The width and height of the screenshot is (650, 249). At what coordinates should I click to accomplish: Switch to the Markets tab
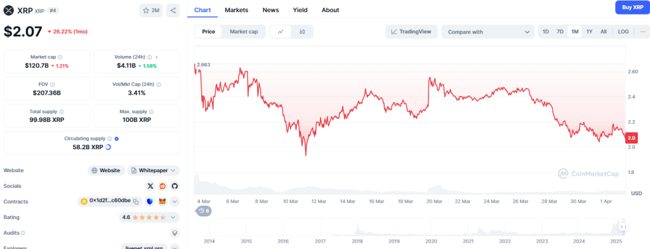236,10
